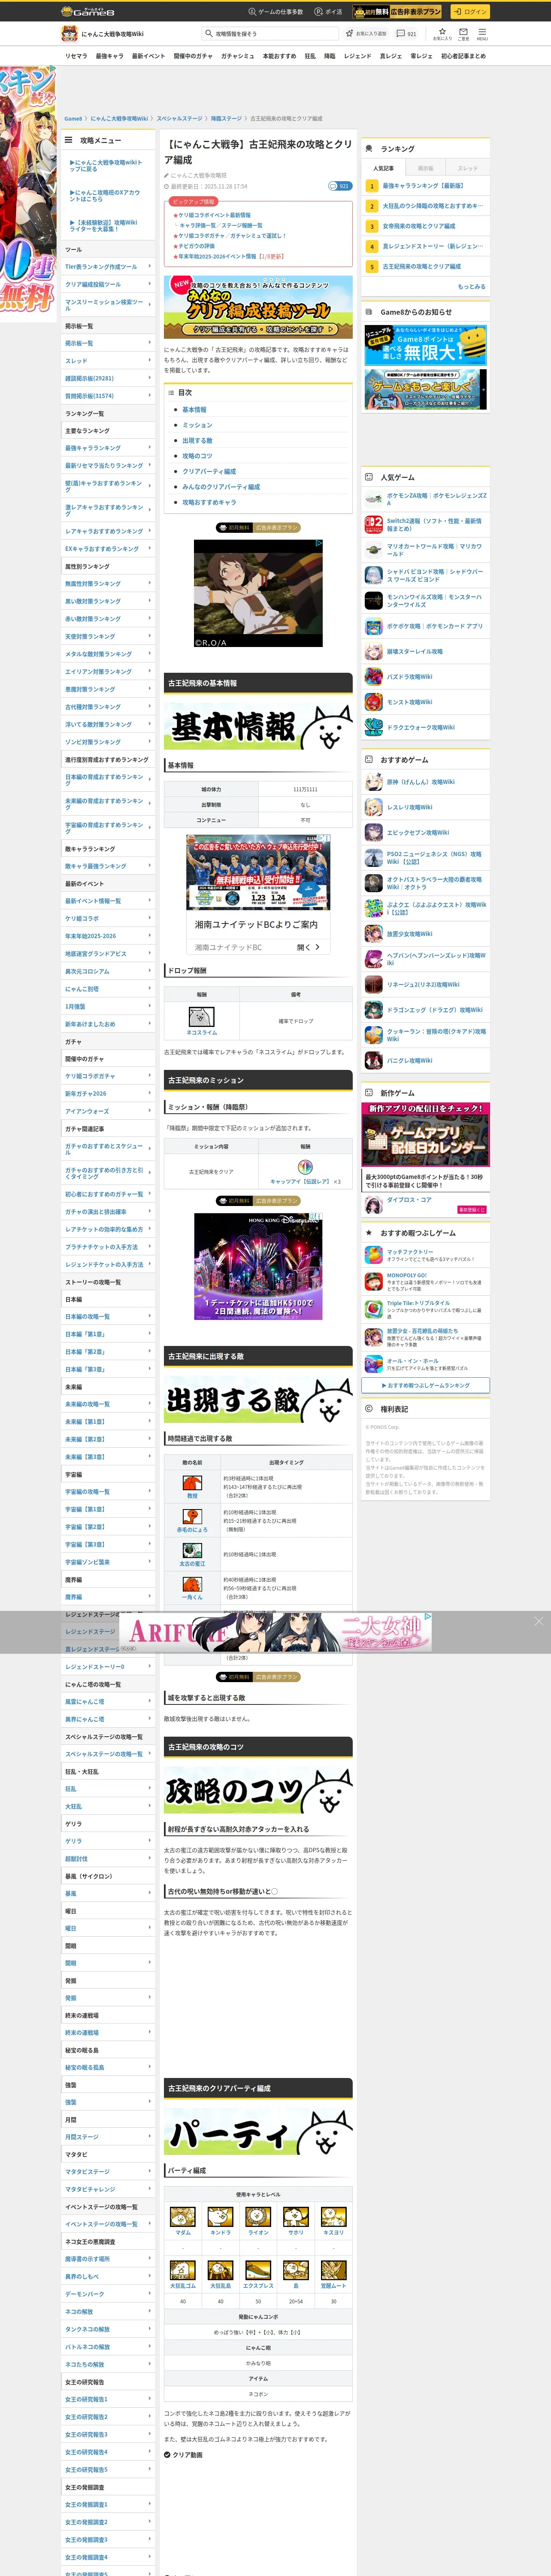Expand the Tier表ランキング作成ツール entry
This screenshot has height=2576, width=551.
tap(108, 267)
